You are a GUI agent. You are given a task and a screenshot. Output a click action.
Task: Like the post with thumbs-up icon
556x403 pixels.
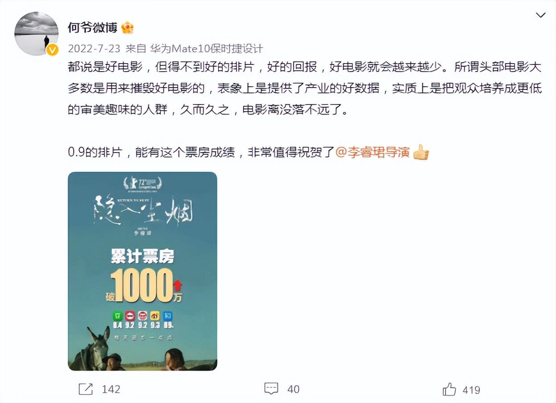450,389
